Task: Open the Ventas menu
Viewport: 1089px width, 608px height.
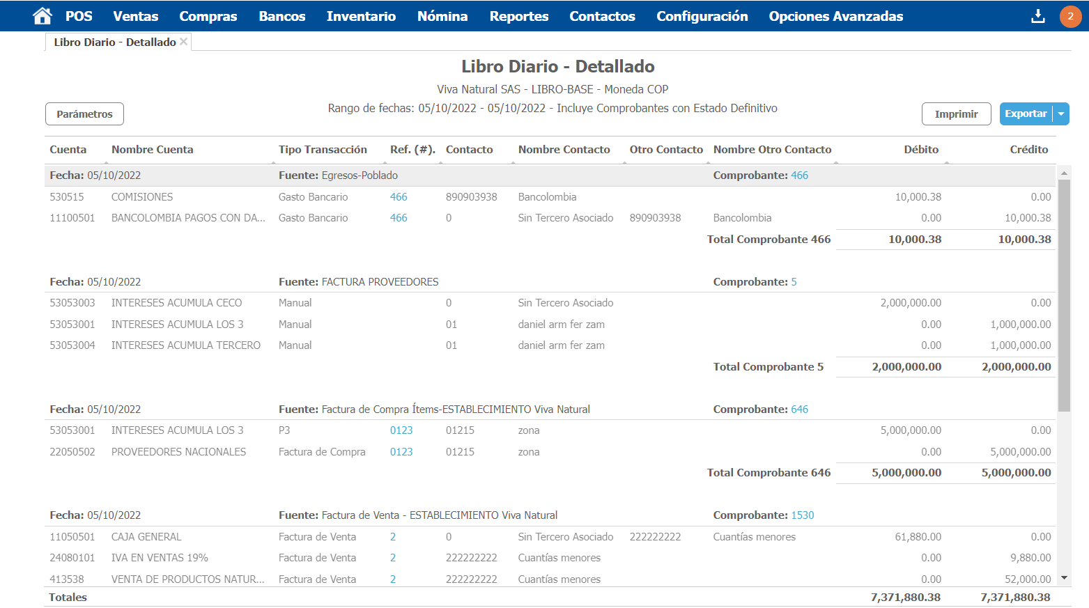Action: [136, 16]
